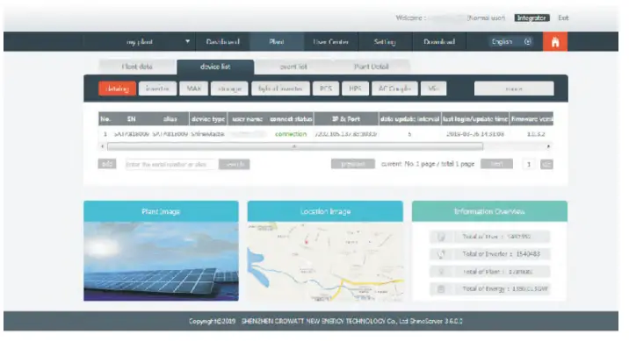Select the device list tab
The image size is (629, 341).
pyautogui.click(x=215, y=67)
